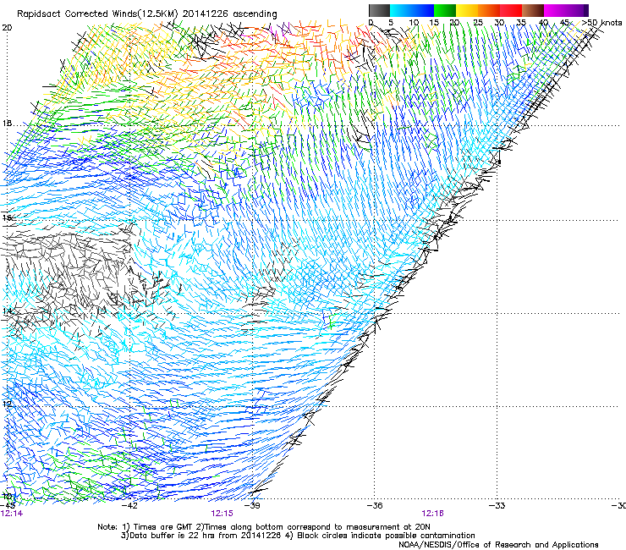Viewport: 626px width, 550px height.
Task: Click the cyan-blue 5-15 knots legend swatch
Action: (x=412, y=10)
